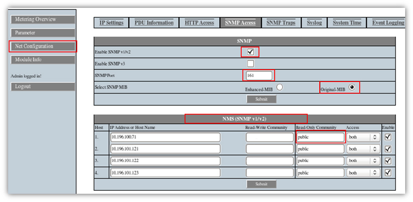The height and width of the screenshot is (202, 413).
Task: Click the 'Select SNMP MIB' label
Action: (x=111, y=87)
